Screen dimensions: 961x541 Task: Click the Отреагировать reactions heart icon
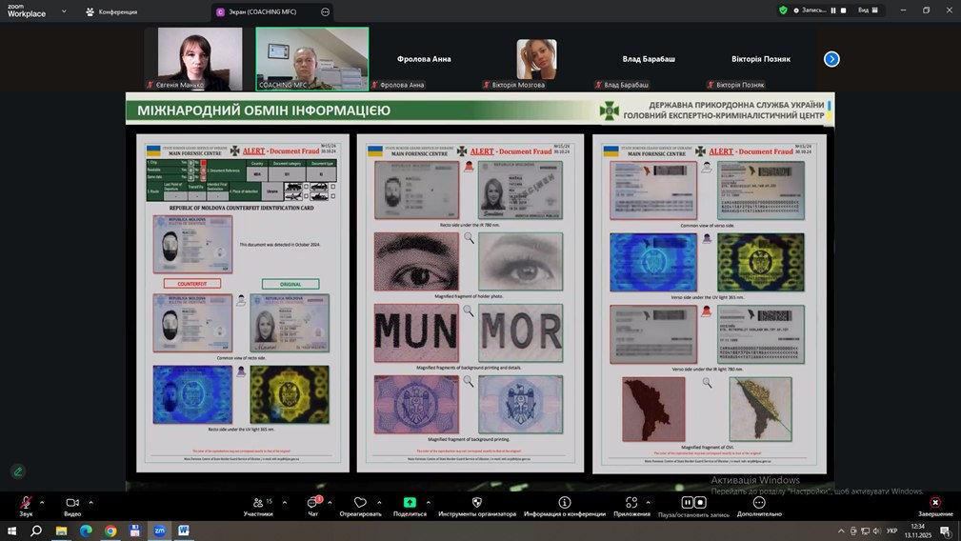pyautogui.click(x=360, y=503)
